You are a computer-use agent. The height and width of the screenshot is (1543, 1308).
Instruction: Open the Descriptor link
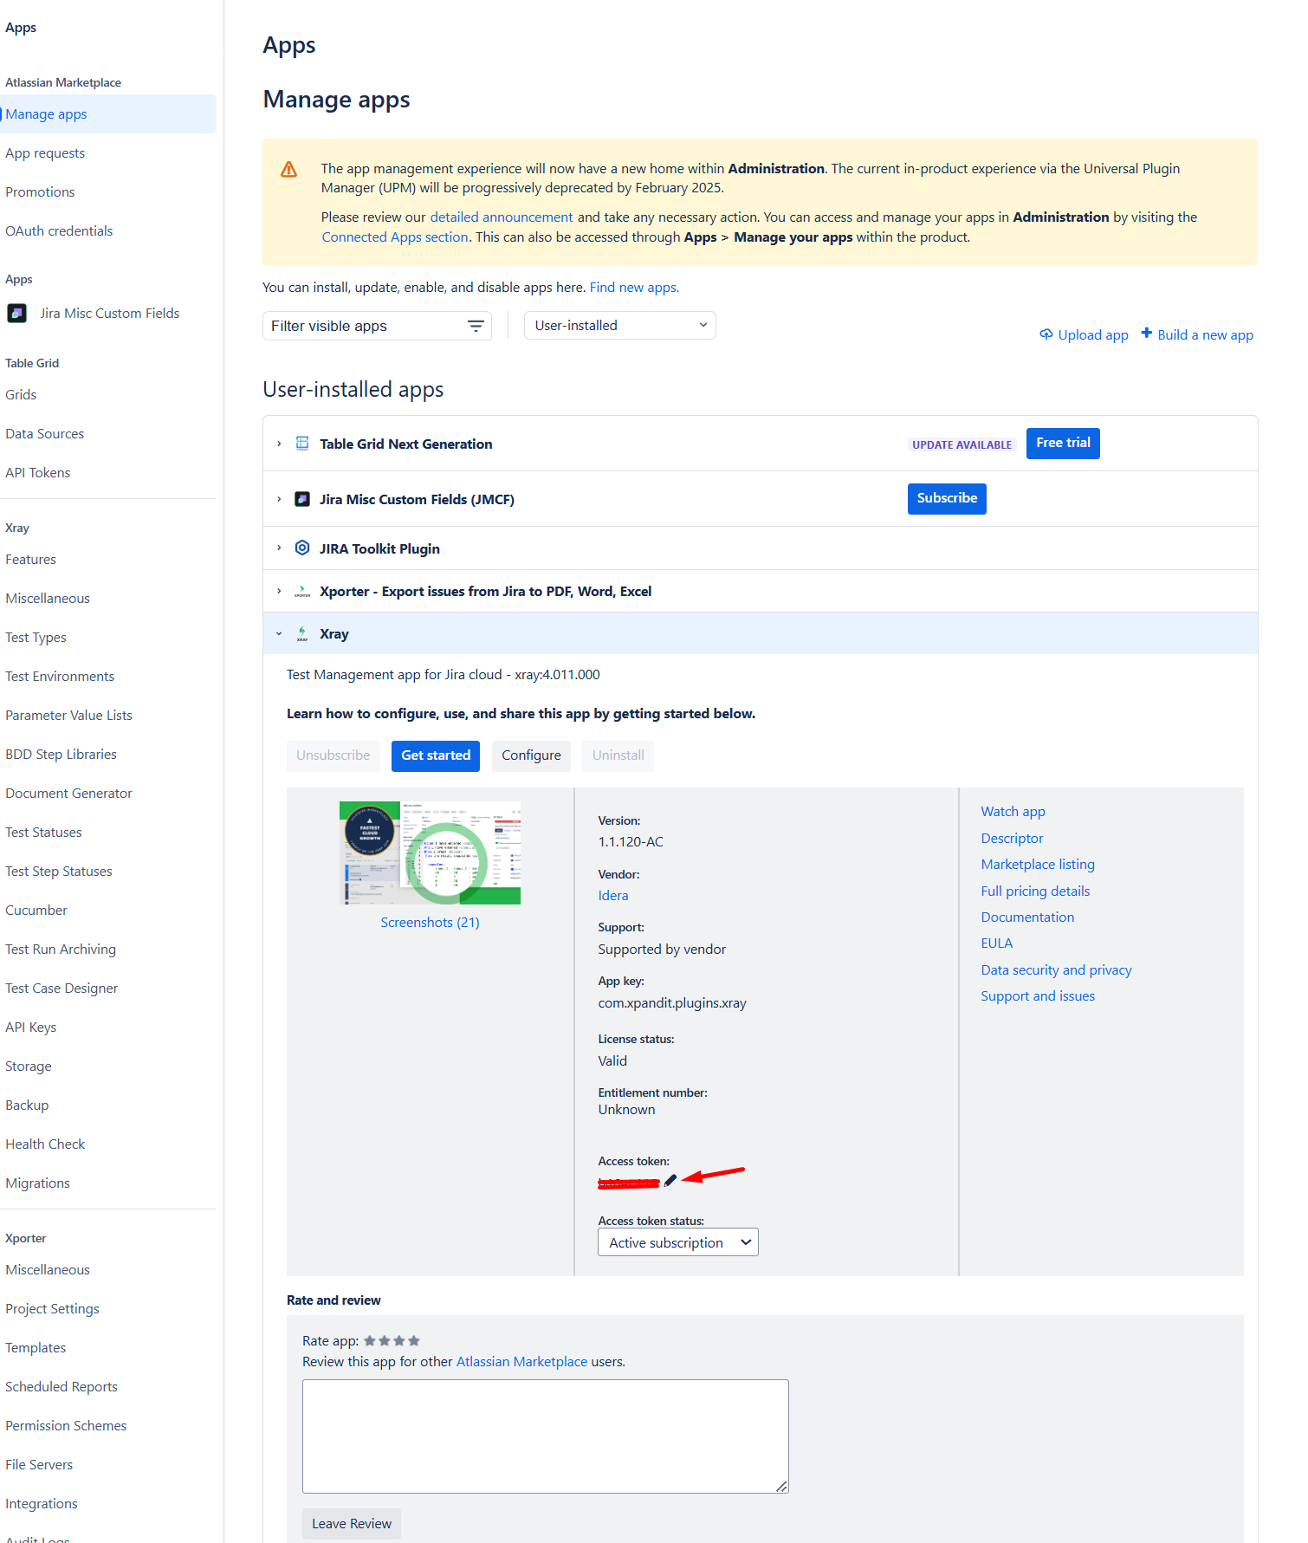[1012, 838]
